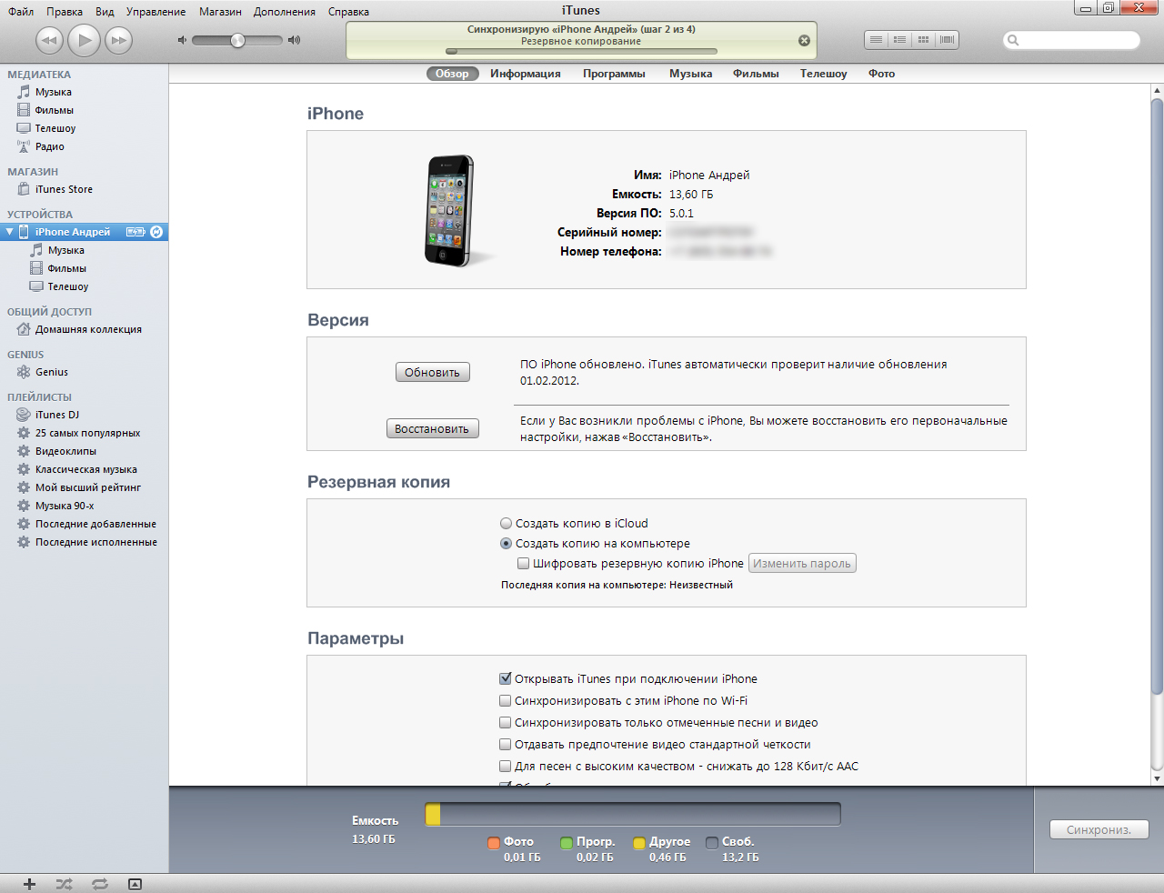Image resolution: width=1164 pixels, height=893 pixels.
Task: Click the Play button
Action: tap(84, 40)
